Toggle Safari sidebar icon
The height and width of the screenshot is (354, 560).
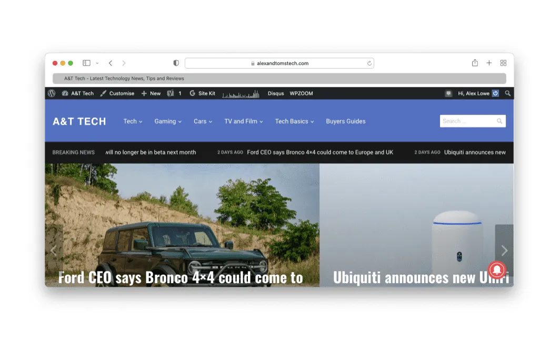pyautogui.click(x=86, y=63)
